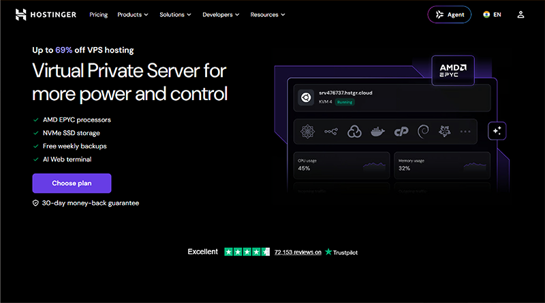
Task: Click the Trustpilot star rating
Action: [x=247, y=252]
